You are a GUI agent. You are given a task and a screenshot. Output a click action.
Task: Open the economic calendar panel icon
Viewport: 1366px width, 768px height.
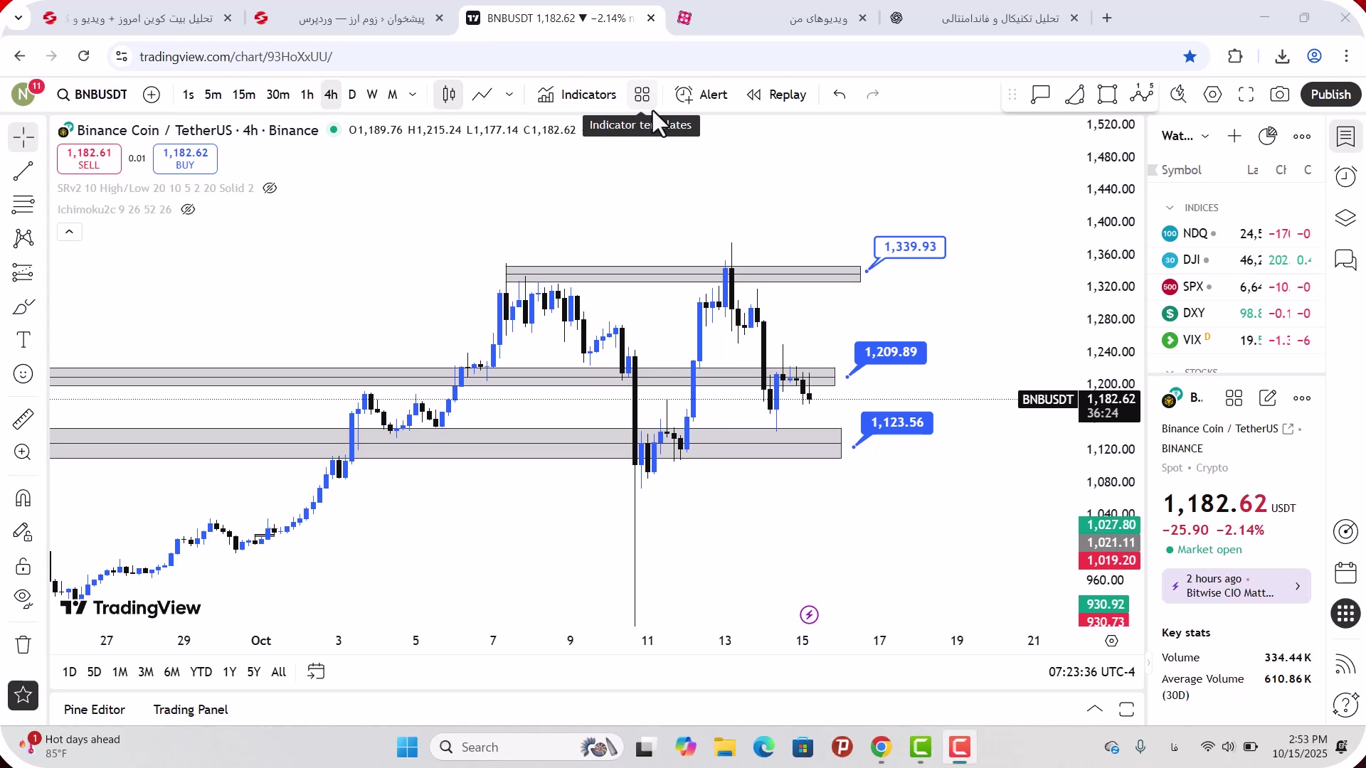[x=1345, y=572]
